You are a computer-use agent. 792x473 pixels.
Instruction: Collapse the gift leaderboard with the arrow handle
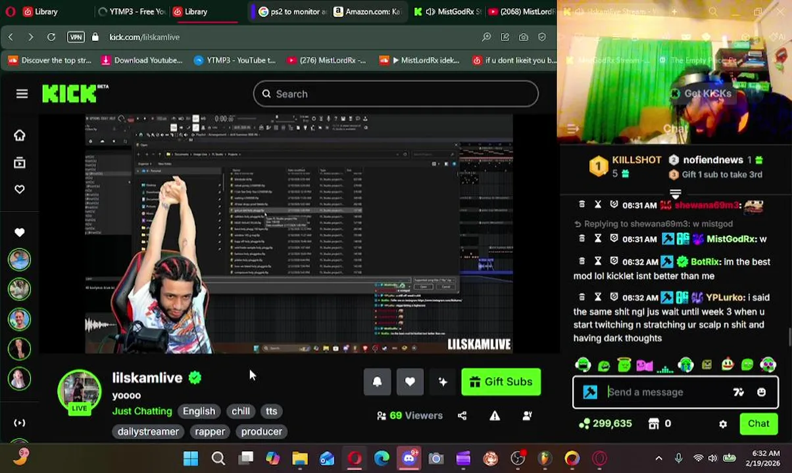click(675, 192)
